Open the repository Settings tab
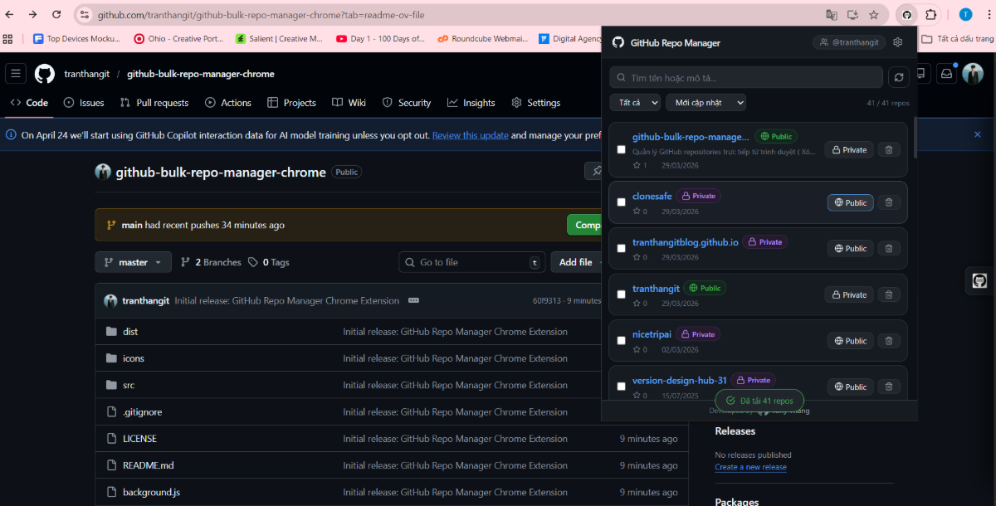This screenshot has width=996, height=506. (535, 103)
